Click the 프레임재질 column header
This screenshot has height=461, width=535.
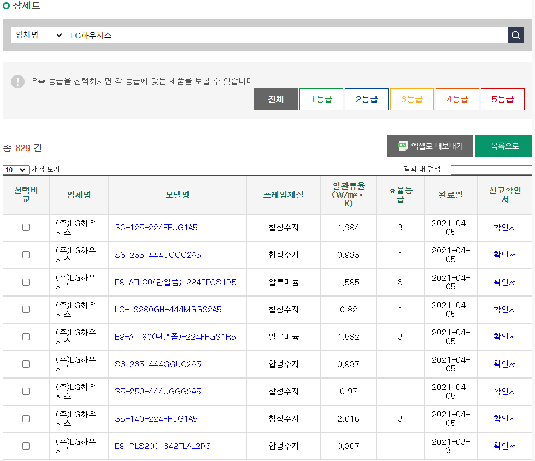point(284,194)
